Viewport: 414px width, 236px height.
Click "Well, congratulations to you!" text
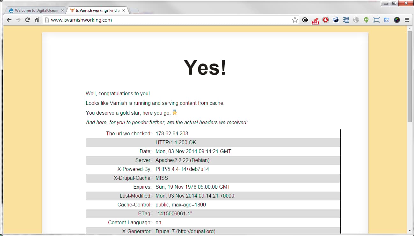[x=118, y=94]
